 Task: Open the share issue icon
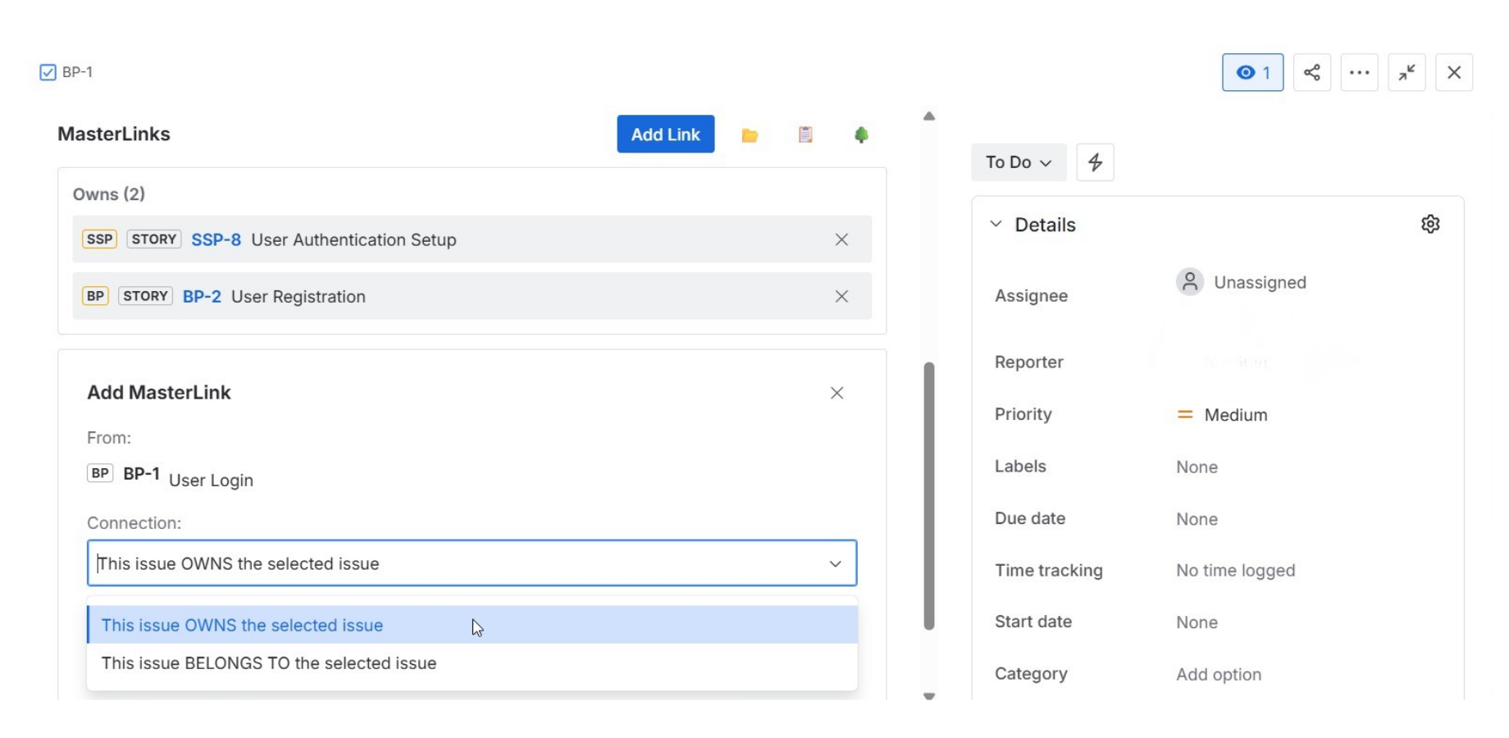[x=1312, y=72]
